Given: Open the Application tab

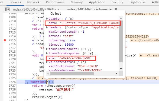Looking at the screenshot, I should click(x=97, y=2).
